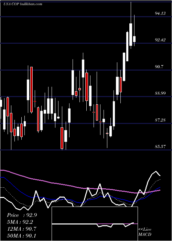Select the 92.42 price axis label
This screenshot has height=241, width=172.
[160, 40]
